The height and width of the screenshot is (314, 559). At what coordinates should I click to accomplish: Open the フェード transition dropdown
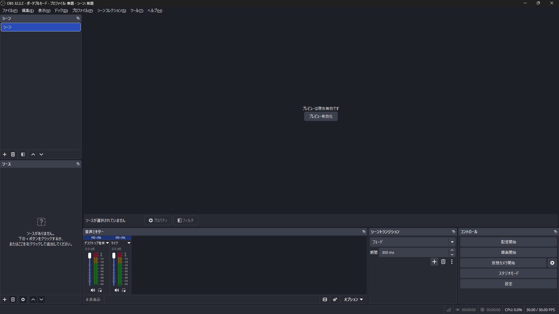413,242
